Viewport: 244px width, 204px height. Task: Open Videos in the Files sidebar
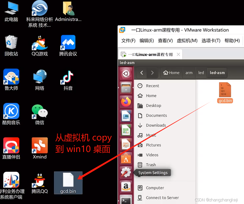(165, 155)
